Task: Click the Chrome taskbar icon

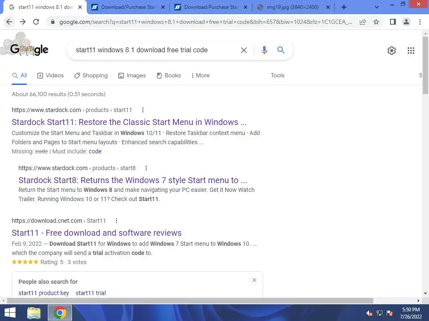Action: pos(60,313)
